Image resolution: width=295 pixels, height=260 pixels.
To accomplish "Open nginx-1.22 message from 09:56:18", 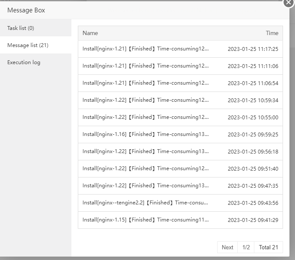I will point(146,152).
